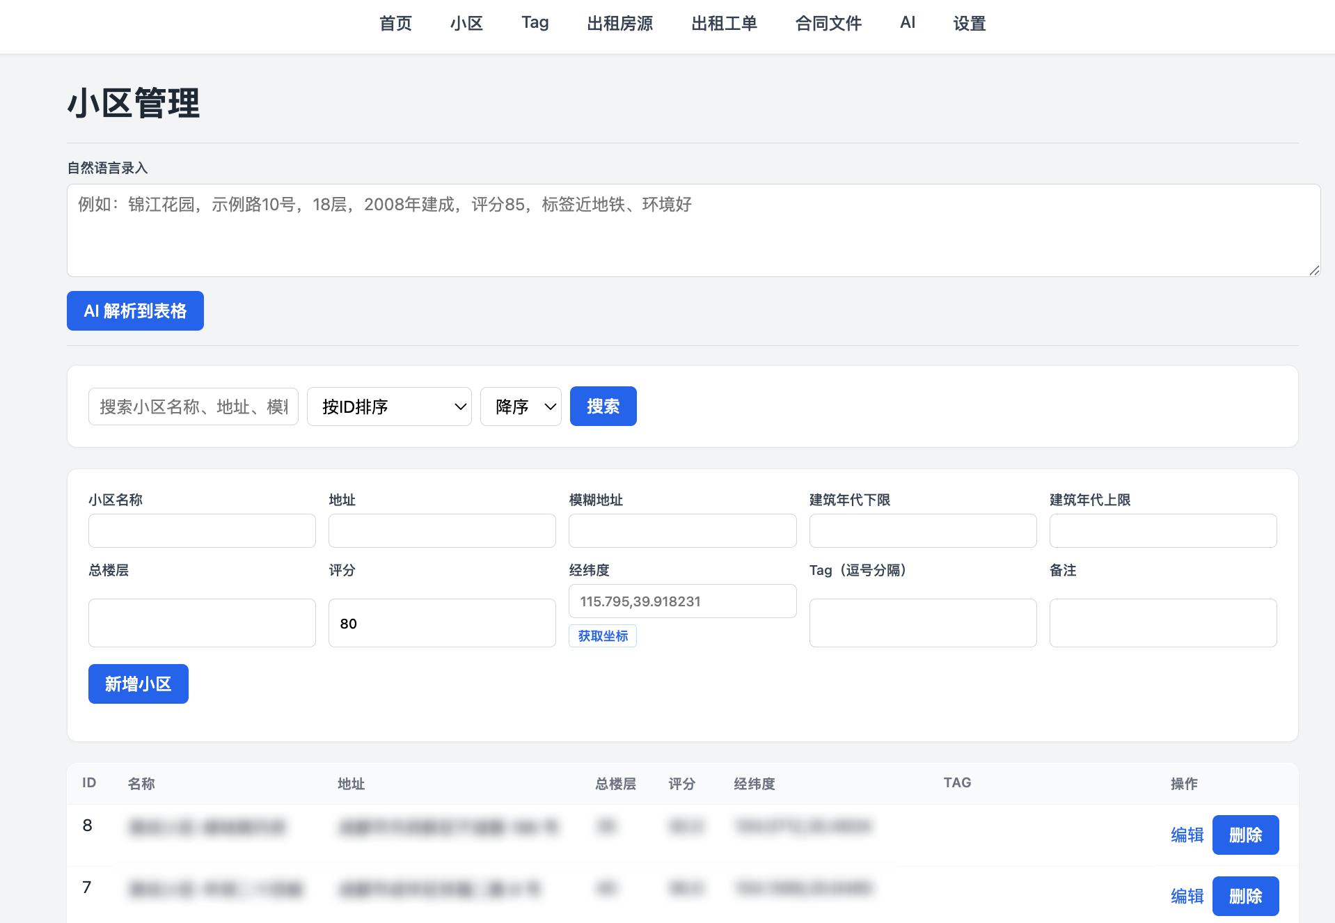The image size is (1335, 923).
Task: Click 删除 for row ID 7
Action: [x=1246, y=897]
